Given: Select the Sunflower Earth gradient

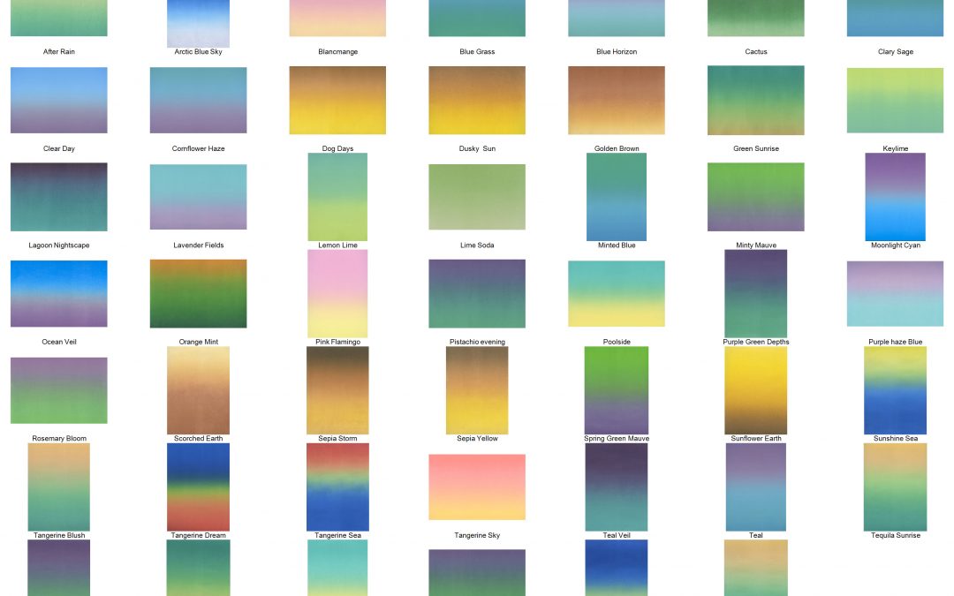Looking at the screenshot, I should point(755,390).
